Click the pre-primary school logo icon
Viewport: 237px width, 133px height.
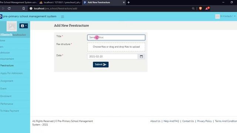(x=1, y=16)
